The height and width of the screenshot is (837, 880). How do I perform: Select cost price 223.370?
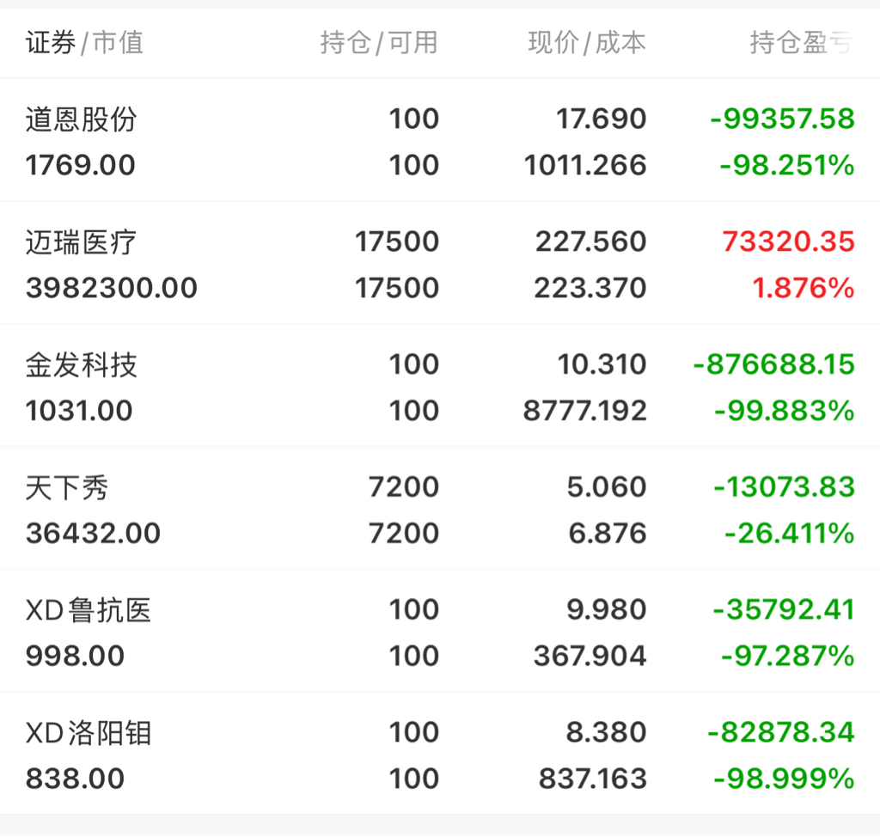point(590,288)
